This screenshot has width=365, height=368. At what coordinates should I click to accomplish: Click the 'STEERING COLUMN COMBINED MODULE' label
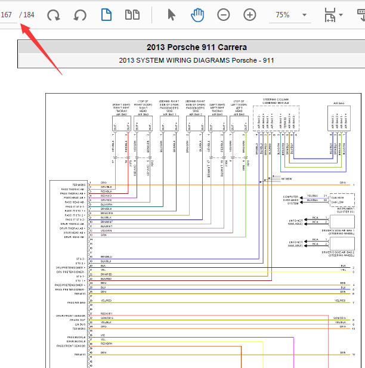pyautogui.click(x=276, y=101)
